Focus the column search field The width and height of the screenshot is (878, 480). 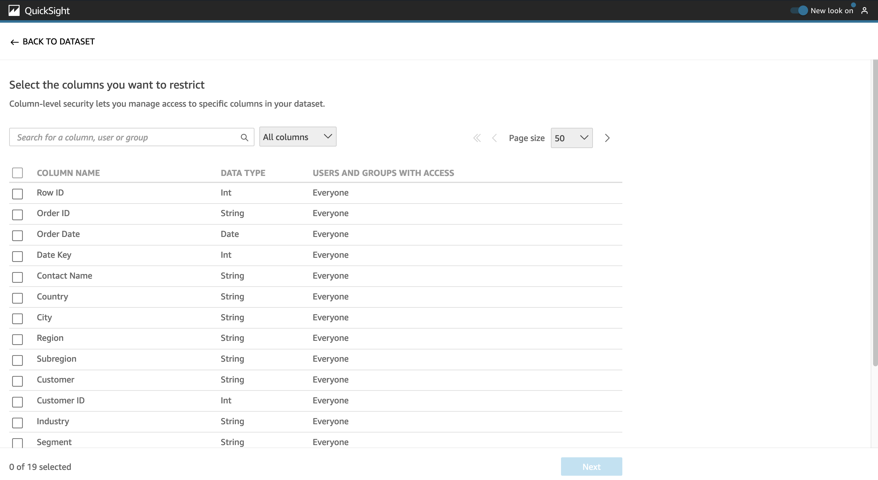pos(126,137)
